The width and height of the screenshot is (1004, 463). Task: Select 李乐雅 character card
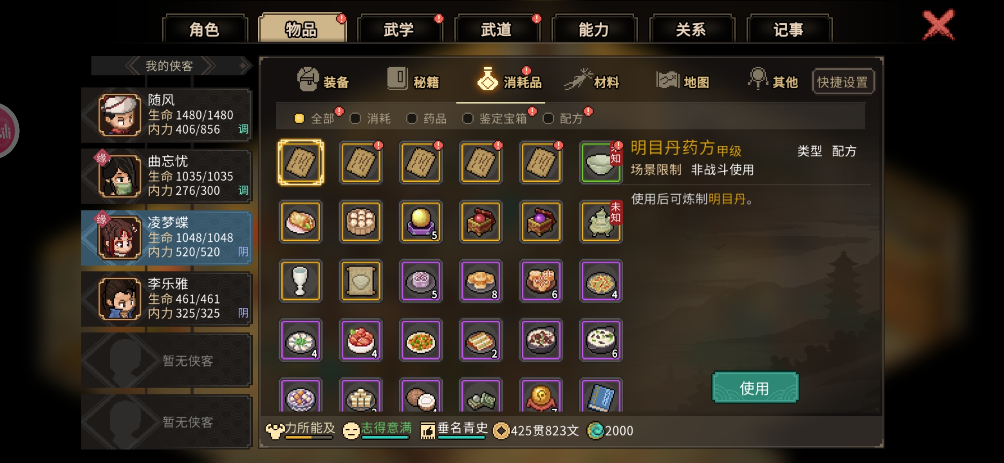166,299
